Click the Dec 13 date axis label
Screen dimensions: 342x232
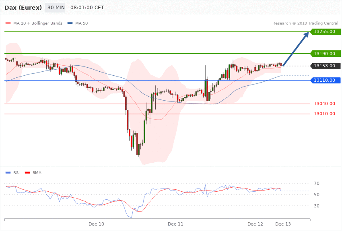click(283, 224)
